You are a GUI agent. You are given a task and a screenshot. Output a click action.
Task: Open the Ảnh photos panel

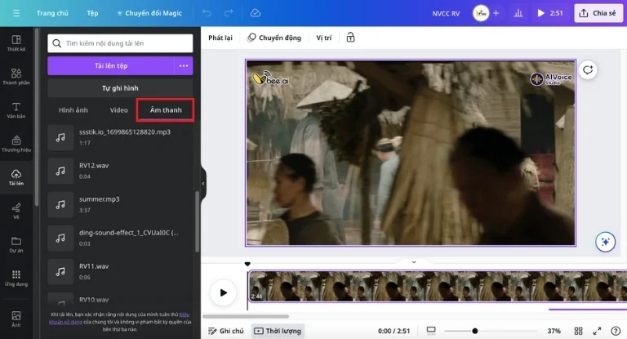16,319
